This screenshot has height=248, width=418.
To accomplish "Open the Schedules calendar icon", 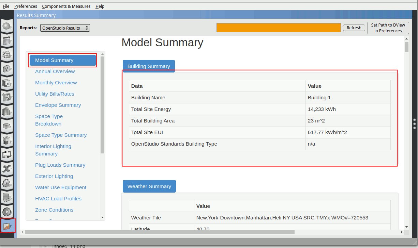I will click(x=7, y=40).
